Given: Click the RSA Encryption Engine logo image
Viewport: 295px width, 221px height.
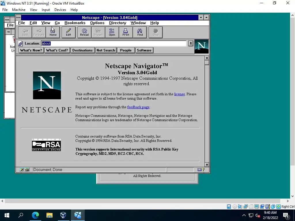Looking at the screenshot, I should point(46,145).
